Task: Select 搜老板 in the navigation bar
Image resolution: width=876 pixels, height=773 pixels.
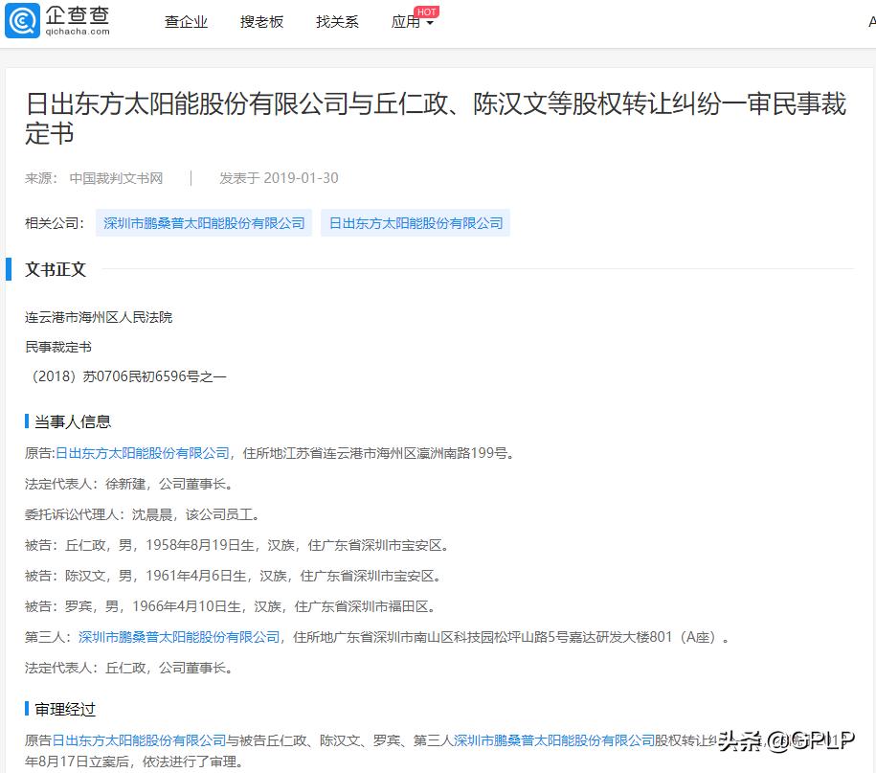Action: [261, 21]
